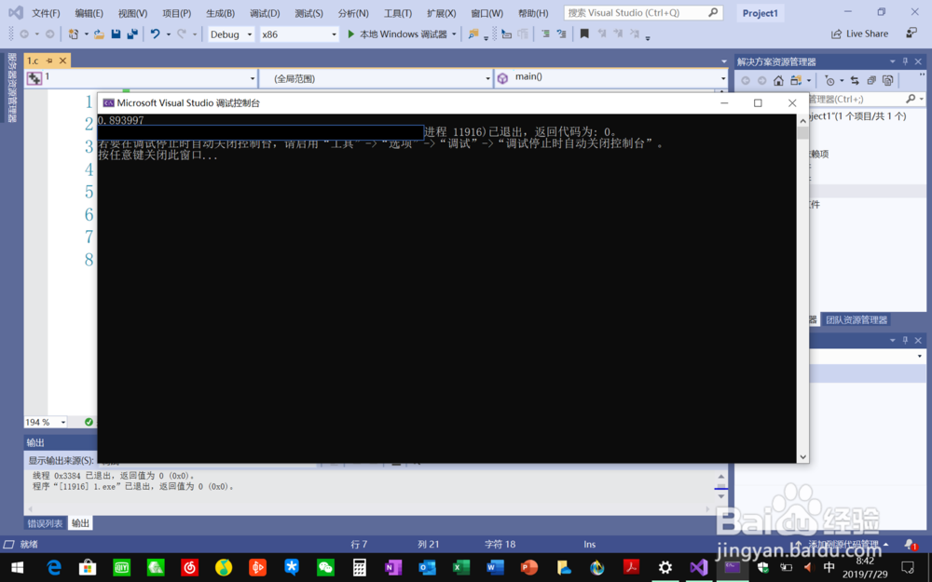
Task: Click the add to source control status item
Action: coord(843,545)
